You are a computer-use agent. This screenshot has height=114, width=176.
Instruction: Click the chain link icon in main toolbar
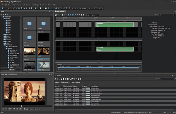point(35,8)
